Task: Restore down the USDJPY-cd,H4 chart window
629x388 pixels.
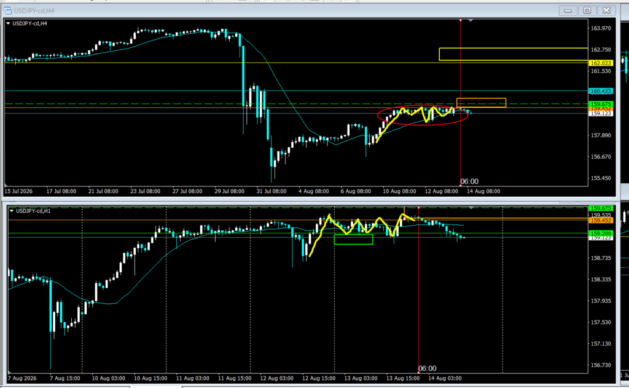Action: (587, 10)
